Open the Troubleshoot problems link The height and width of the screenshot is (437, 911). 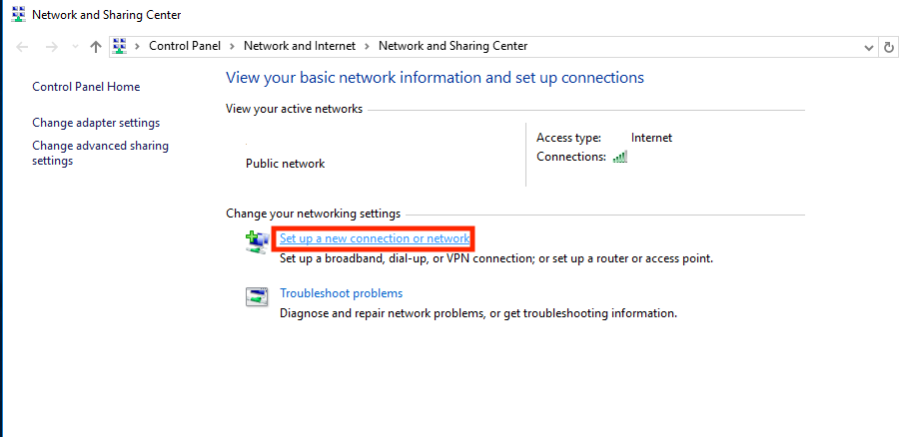click(x=341, y=293)
